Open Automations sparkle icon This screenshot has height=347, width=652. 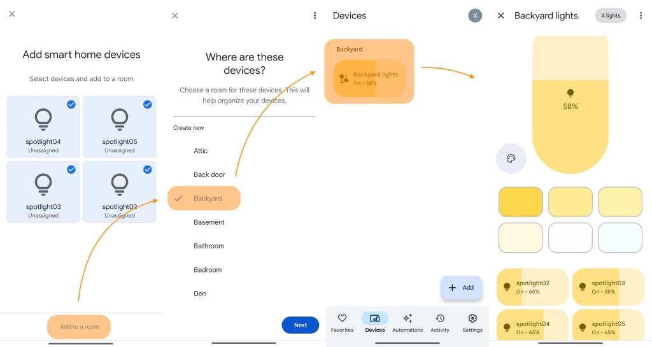click(407, 322)
